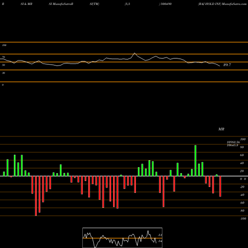This screenshot has height=248, width=248.
Task: Click RSI axis label 30
Action: [x=3, y=73]
